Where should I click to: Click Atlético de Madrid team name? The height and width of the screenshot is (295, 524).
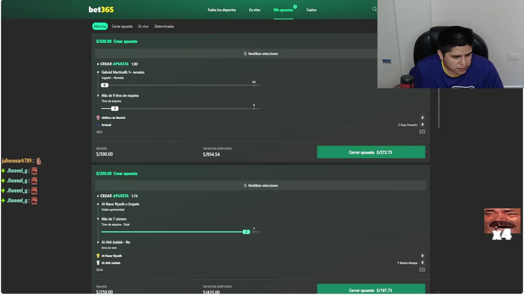pyautogui.click(x=113, y=118)
